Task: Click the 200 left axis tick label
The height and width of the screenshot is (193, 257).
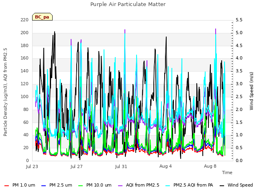Action: click(24, 33)
